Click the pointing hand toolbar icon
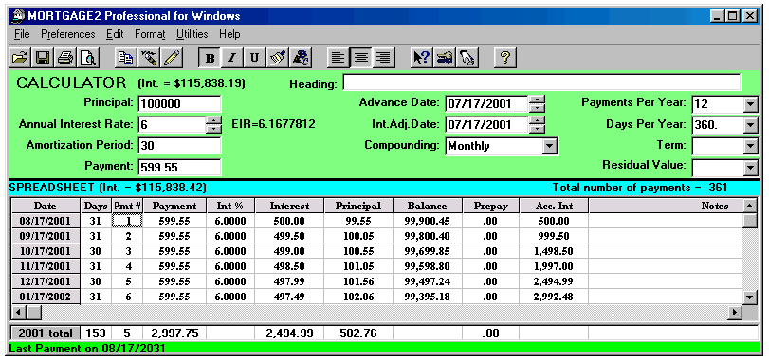769x360 pixels. pyautogui.click(x=467, y=59)
